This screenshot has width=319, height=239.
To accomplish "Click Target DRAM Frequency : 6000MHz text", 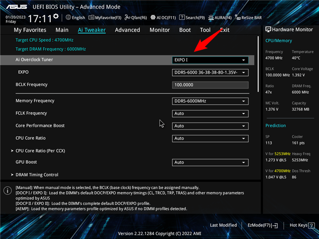I will (x=51, y=49).
